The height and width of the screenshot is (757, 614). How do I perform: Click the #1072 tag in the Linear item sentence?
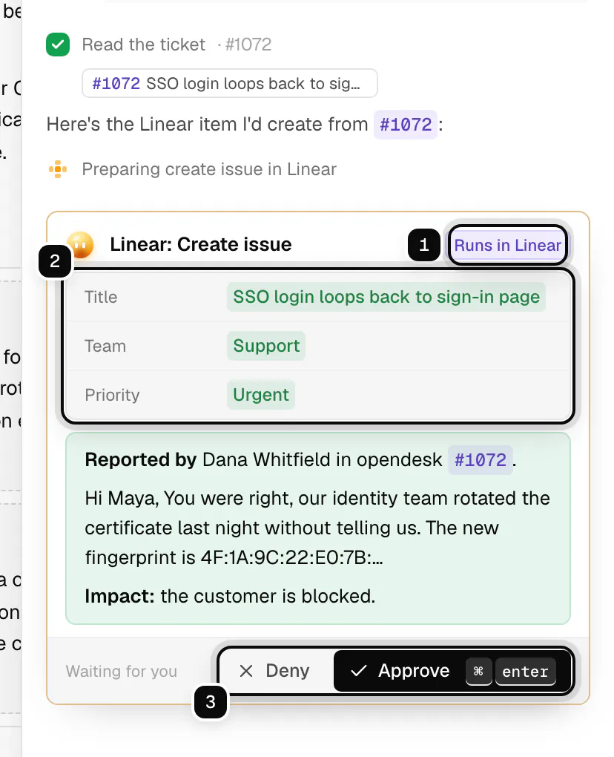(x=406, y=125)
